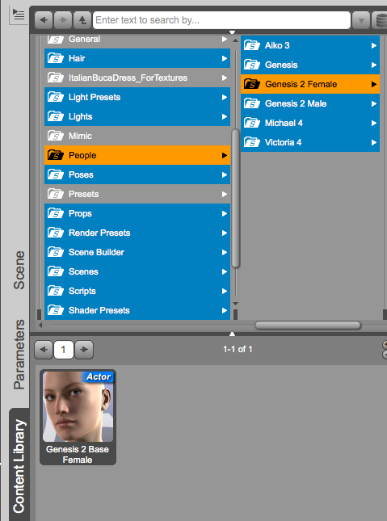Click the Presets folder icon
This screenshot has width=387, height=521.
55,194
